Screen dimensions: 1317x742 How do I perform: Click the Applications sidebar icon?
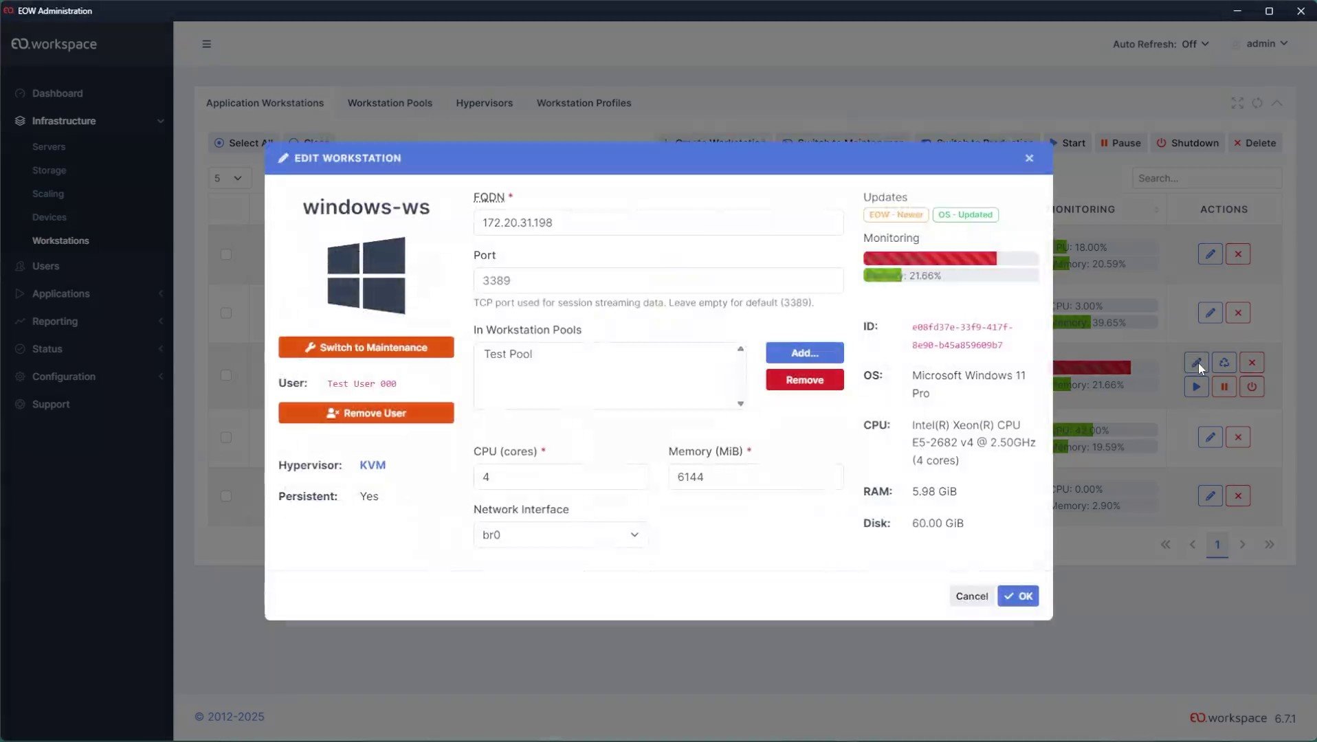point(20,293)
